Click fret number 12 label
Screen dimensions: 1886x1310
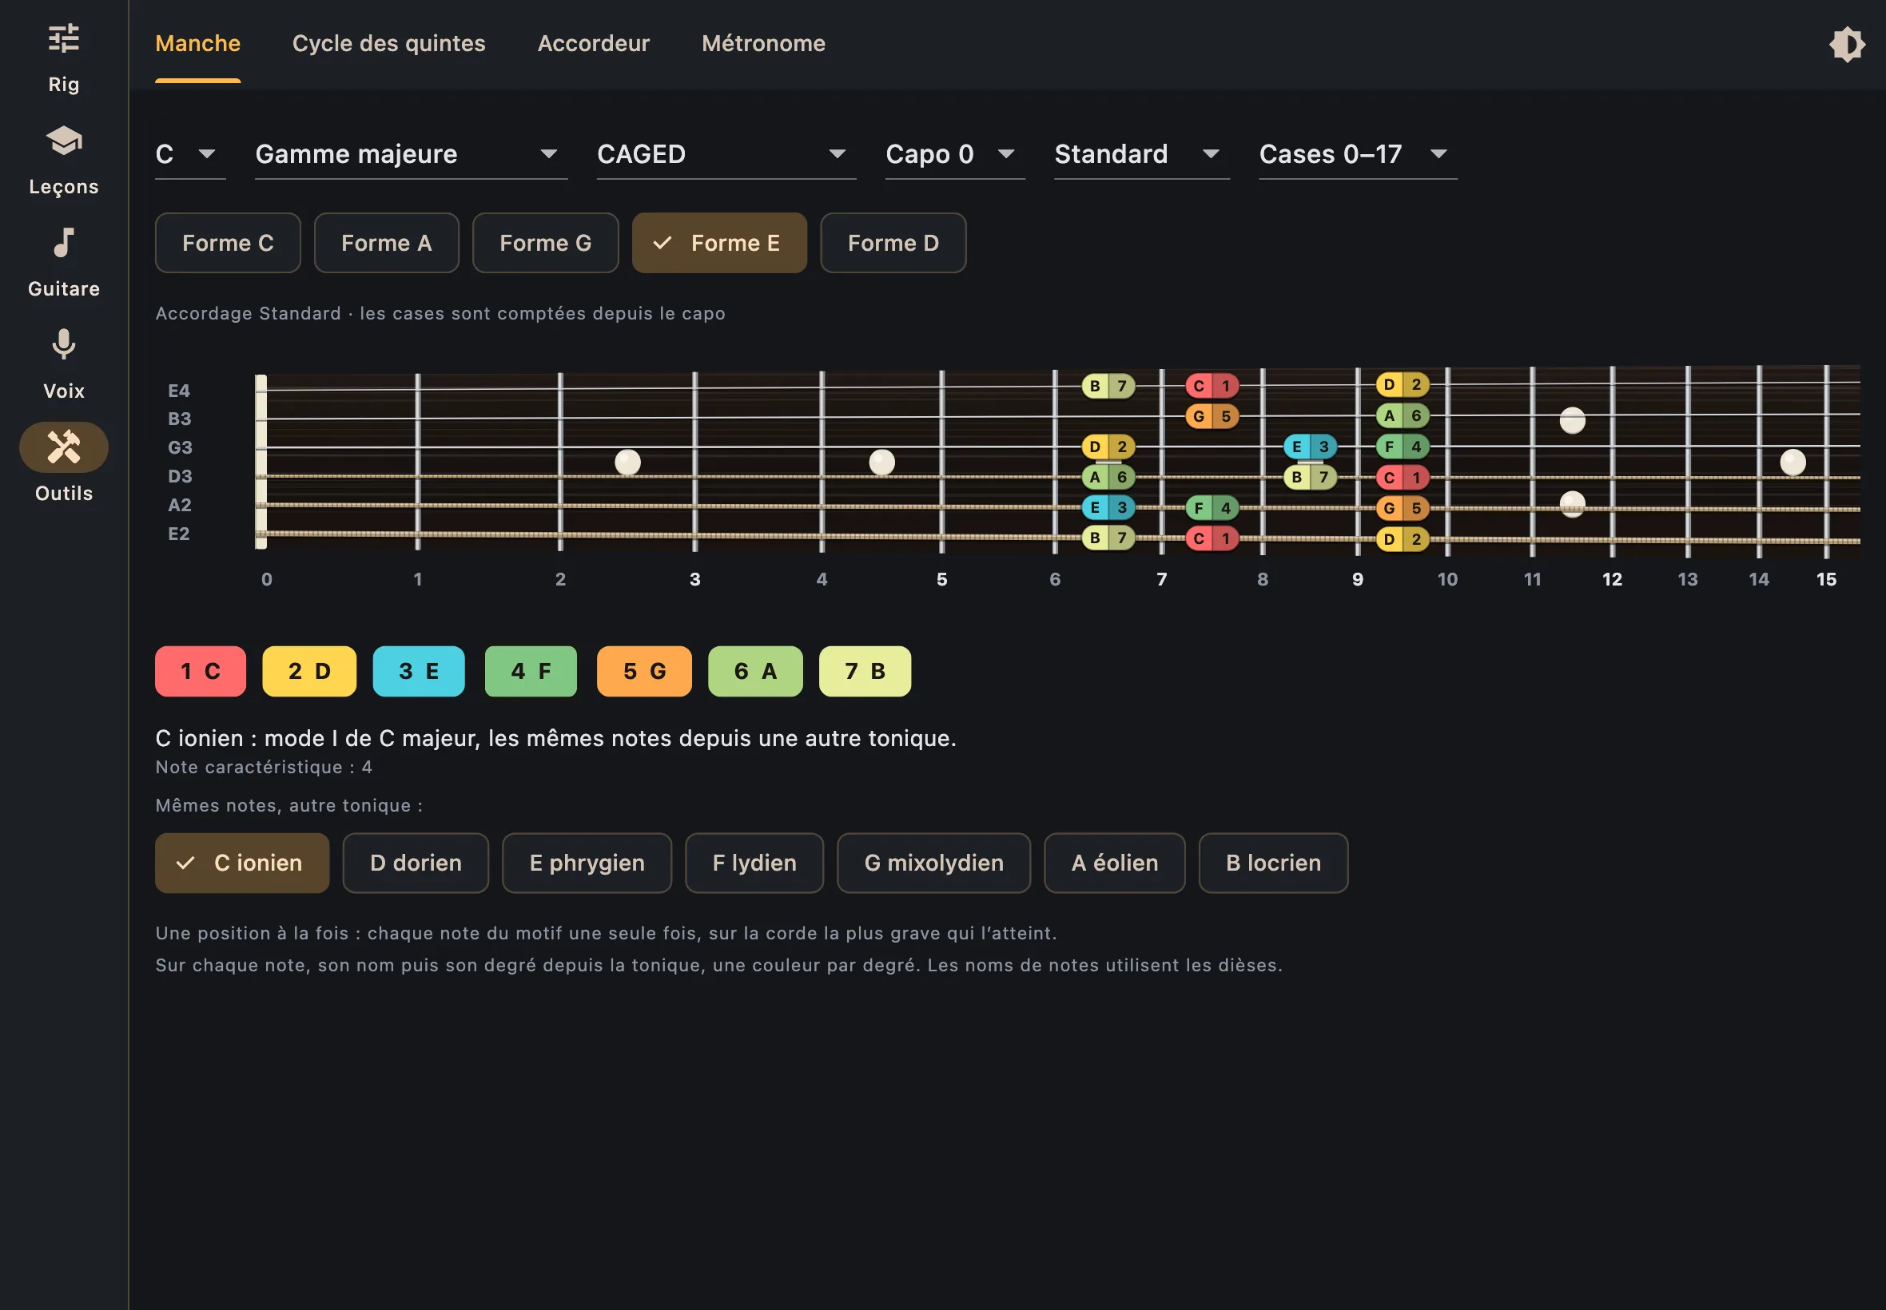[x=1612, y=579]
